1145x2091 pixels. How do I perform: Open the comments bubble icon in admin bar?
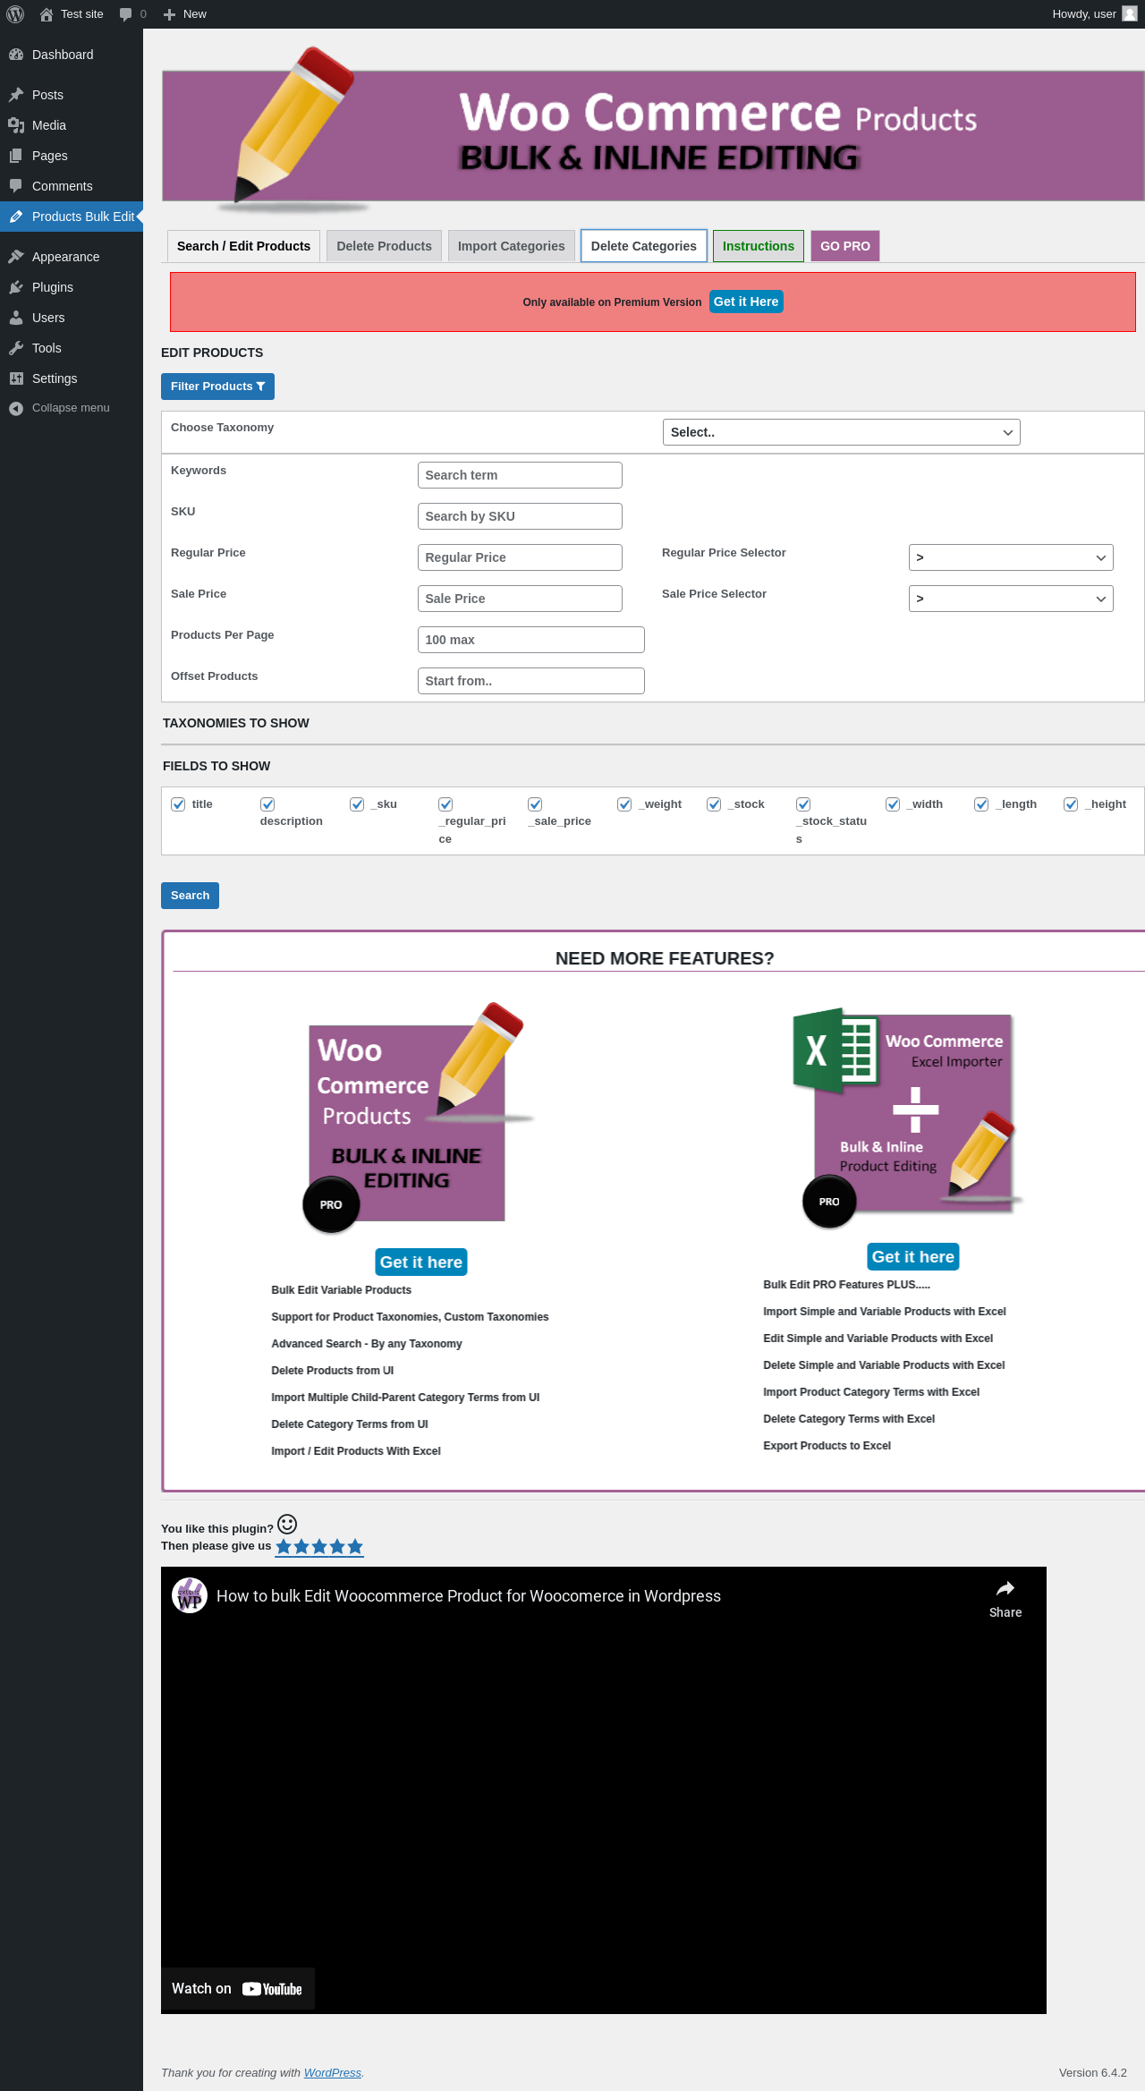point(125,14)
